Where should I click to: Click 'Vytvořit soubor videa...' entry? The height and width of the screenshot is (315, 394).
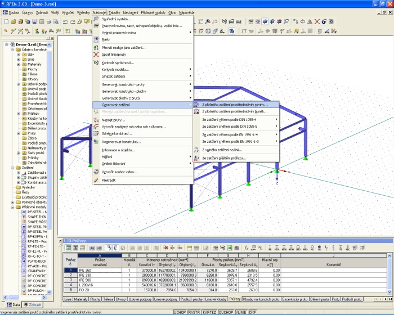(143, 172)
